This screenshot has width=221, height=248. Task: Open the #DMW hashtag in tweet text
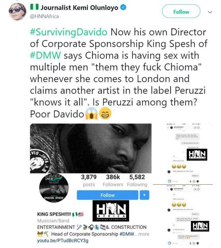click(45, 55)
